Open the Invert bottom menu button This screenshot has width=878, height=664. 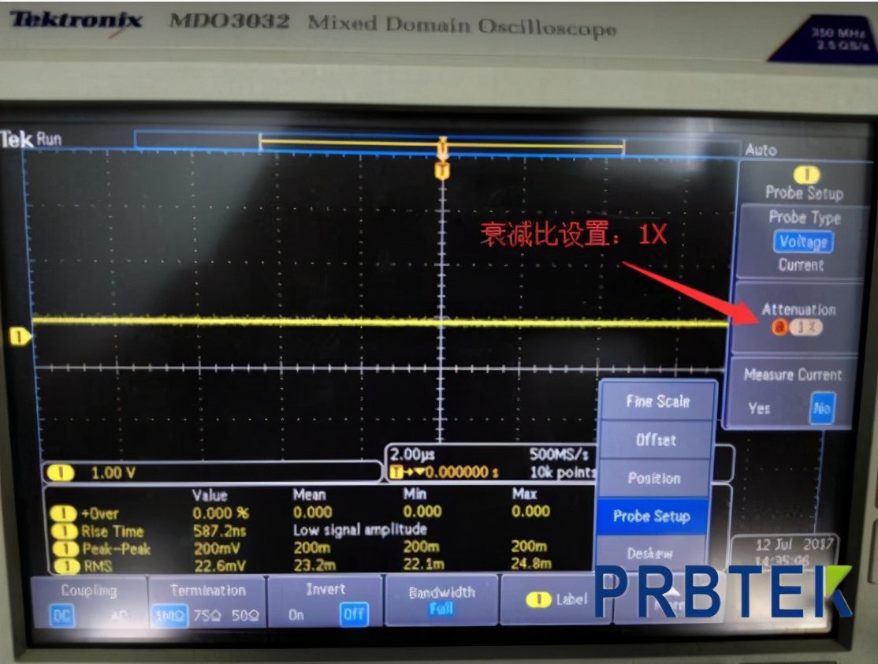point(326,601)
